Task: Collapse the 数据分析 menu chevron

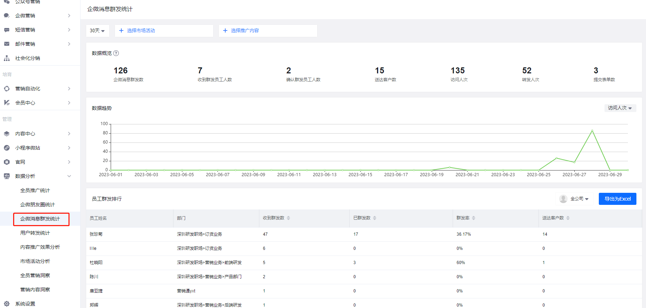Action: [69, 176]
